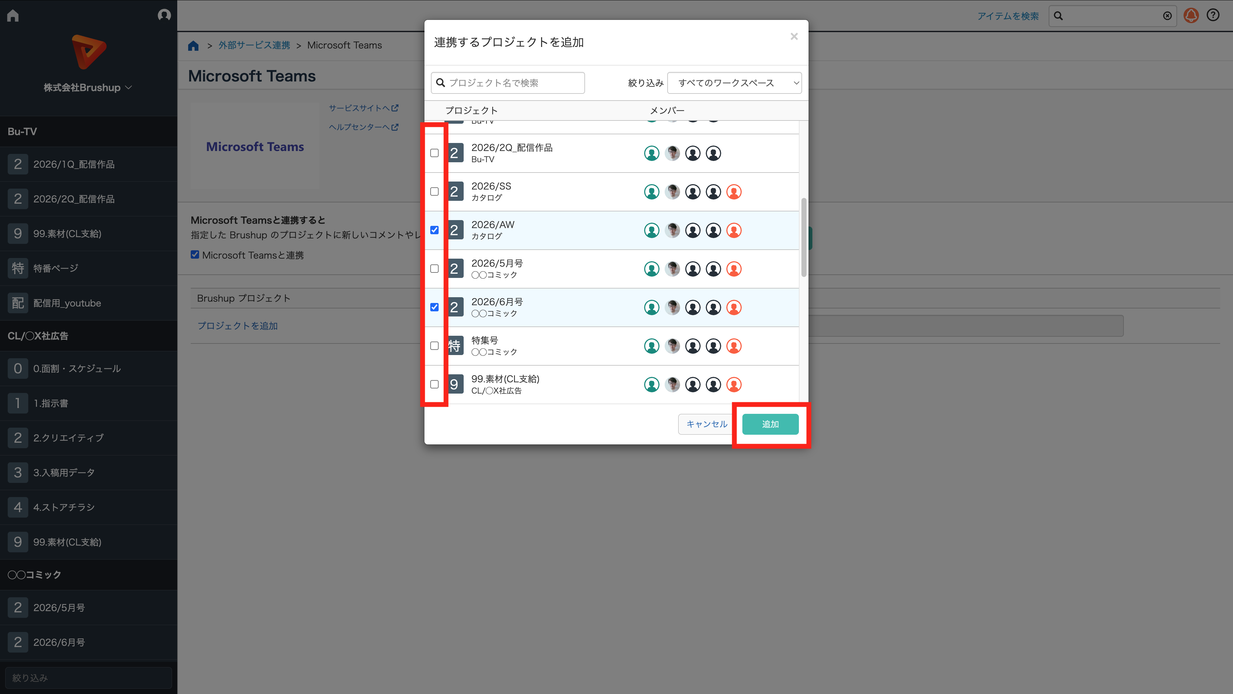
Task: Click the photo member avatar in 2026/SS row
Action: [x=672, y=191]
